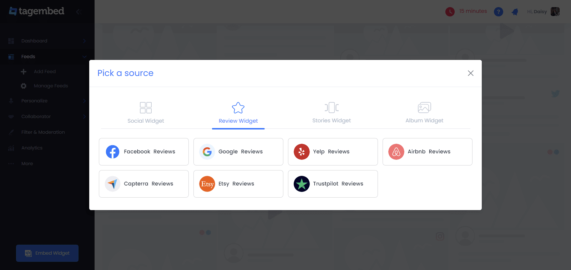Image resolution: width=571 pixels, height=270 pixels.
Task: Collapse the Feeds menu chevron
Action: pos(85,57)
